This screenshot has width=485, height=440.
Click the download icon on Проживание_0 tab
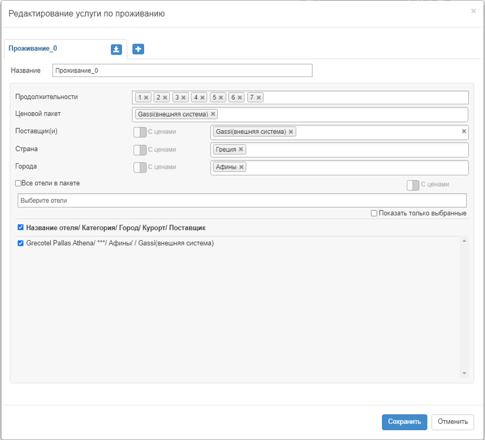tap(116, 49)
